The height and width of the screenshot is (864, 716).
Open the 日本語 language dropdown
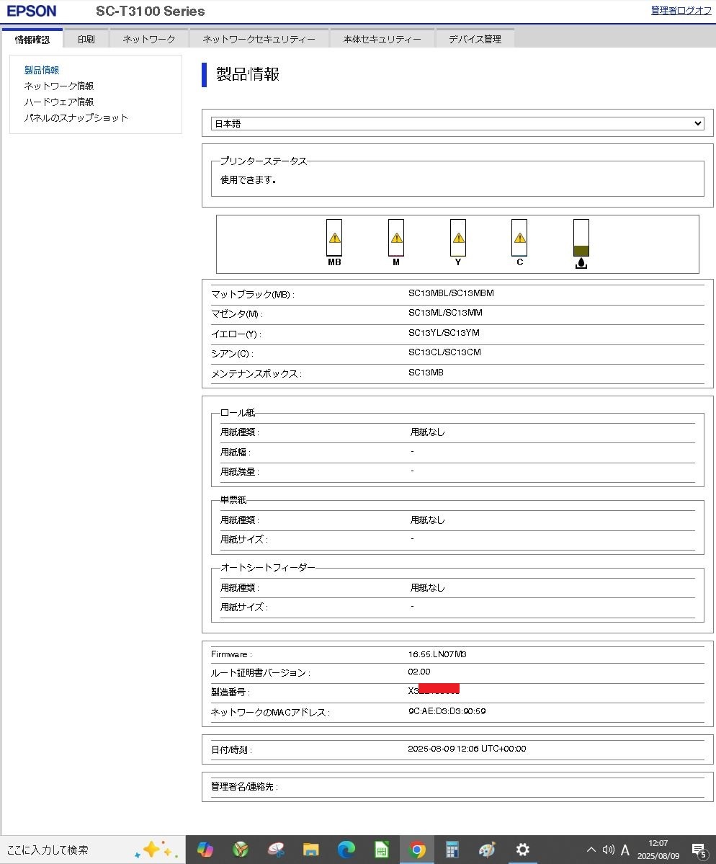pyautogui.click(x=457, y=123)
